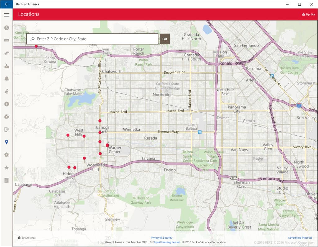Click the Panorama City label
Viewport: 318px width, 247px height.
click(237, 109)
